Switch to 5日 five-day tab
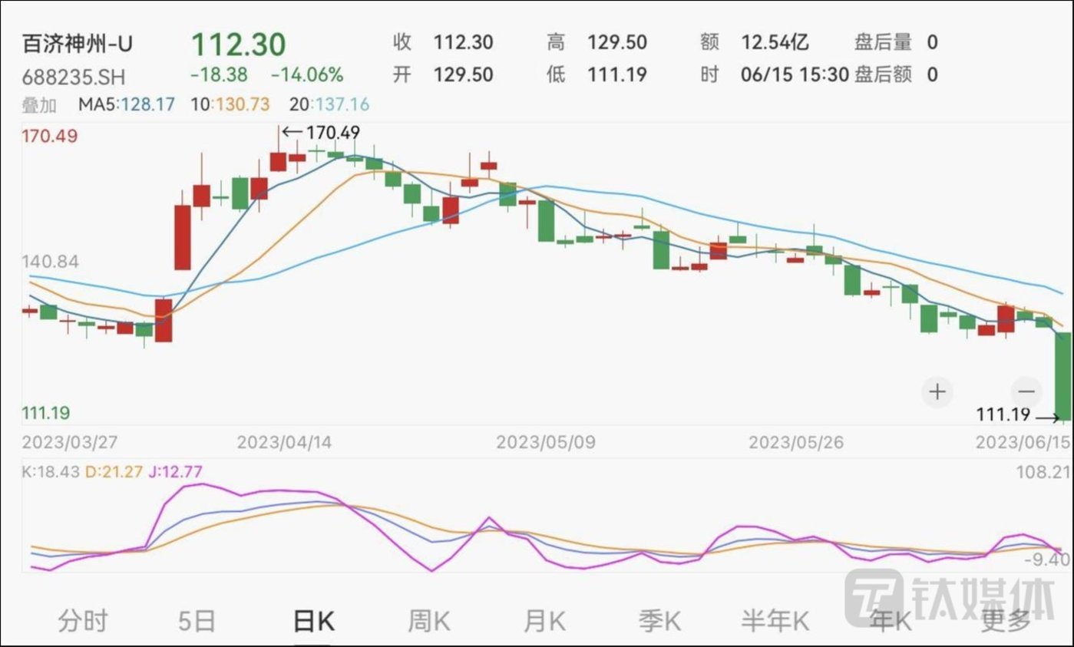 click(x=197, y=619)
